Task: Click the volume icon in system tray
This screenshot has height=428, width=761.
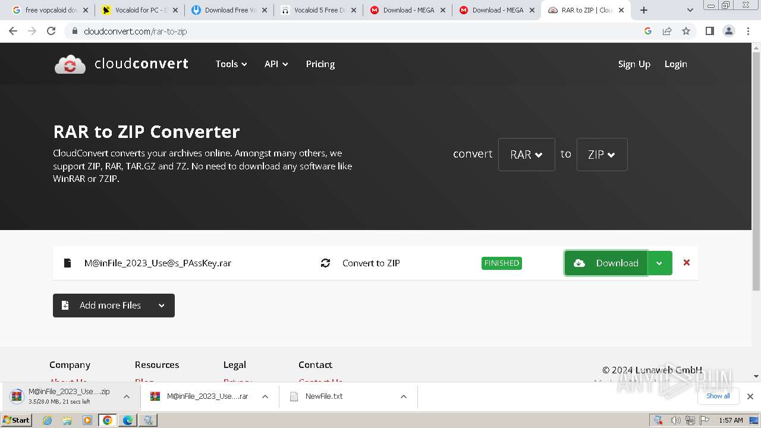Action: [x=676, y=420]
